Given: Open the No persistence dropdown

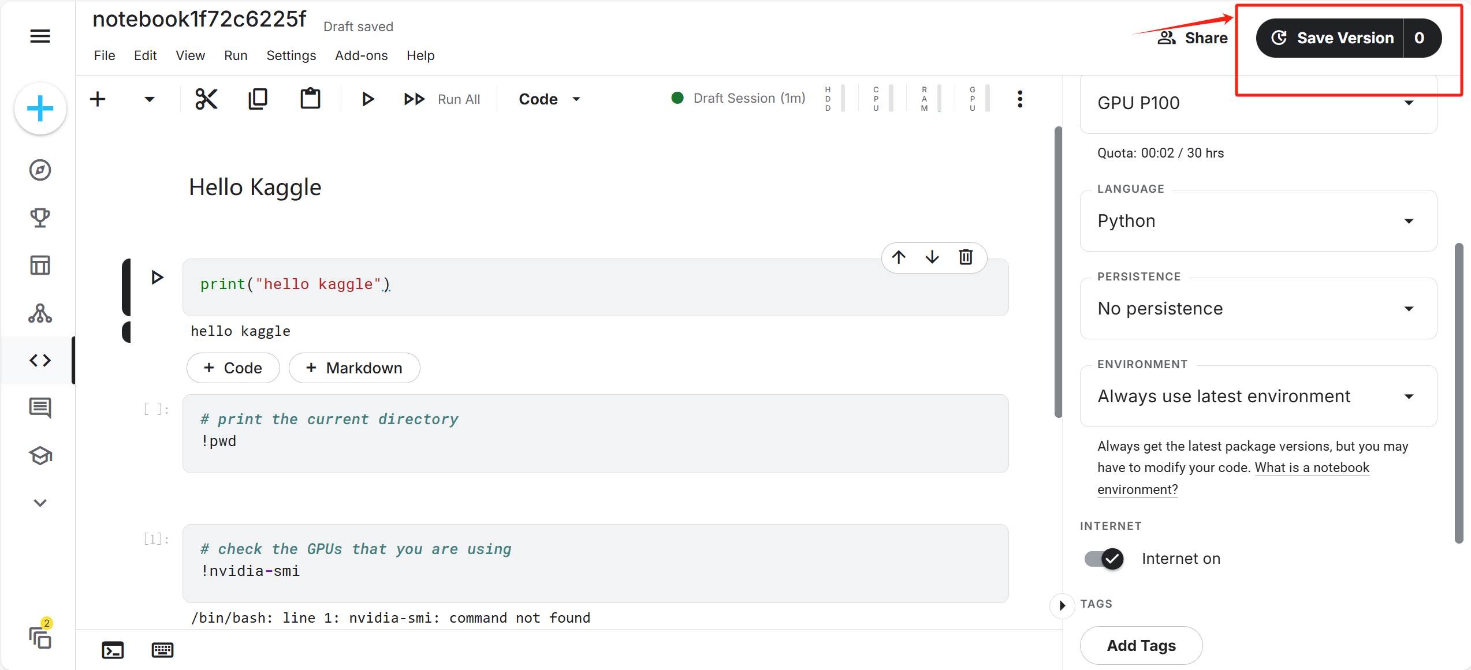Looking at the screenshot, I should (x=1258, y=309).
